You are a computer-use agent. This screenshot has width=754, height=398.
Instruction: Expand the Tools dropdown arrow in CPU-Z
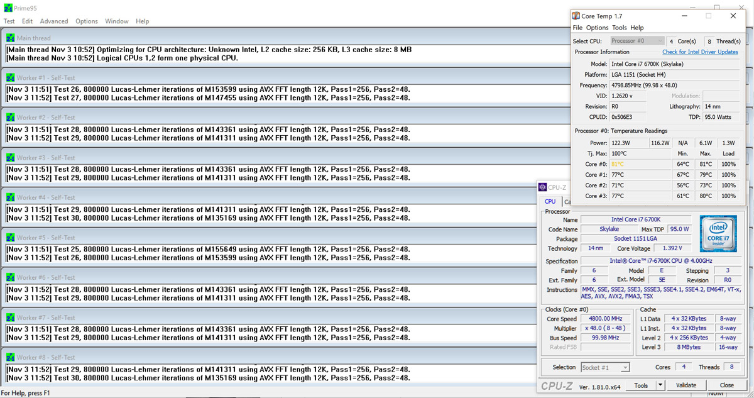660,385
